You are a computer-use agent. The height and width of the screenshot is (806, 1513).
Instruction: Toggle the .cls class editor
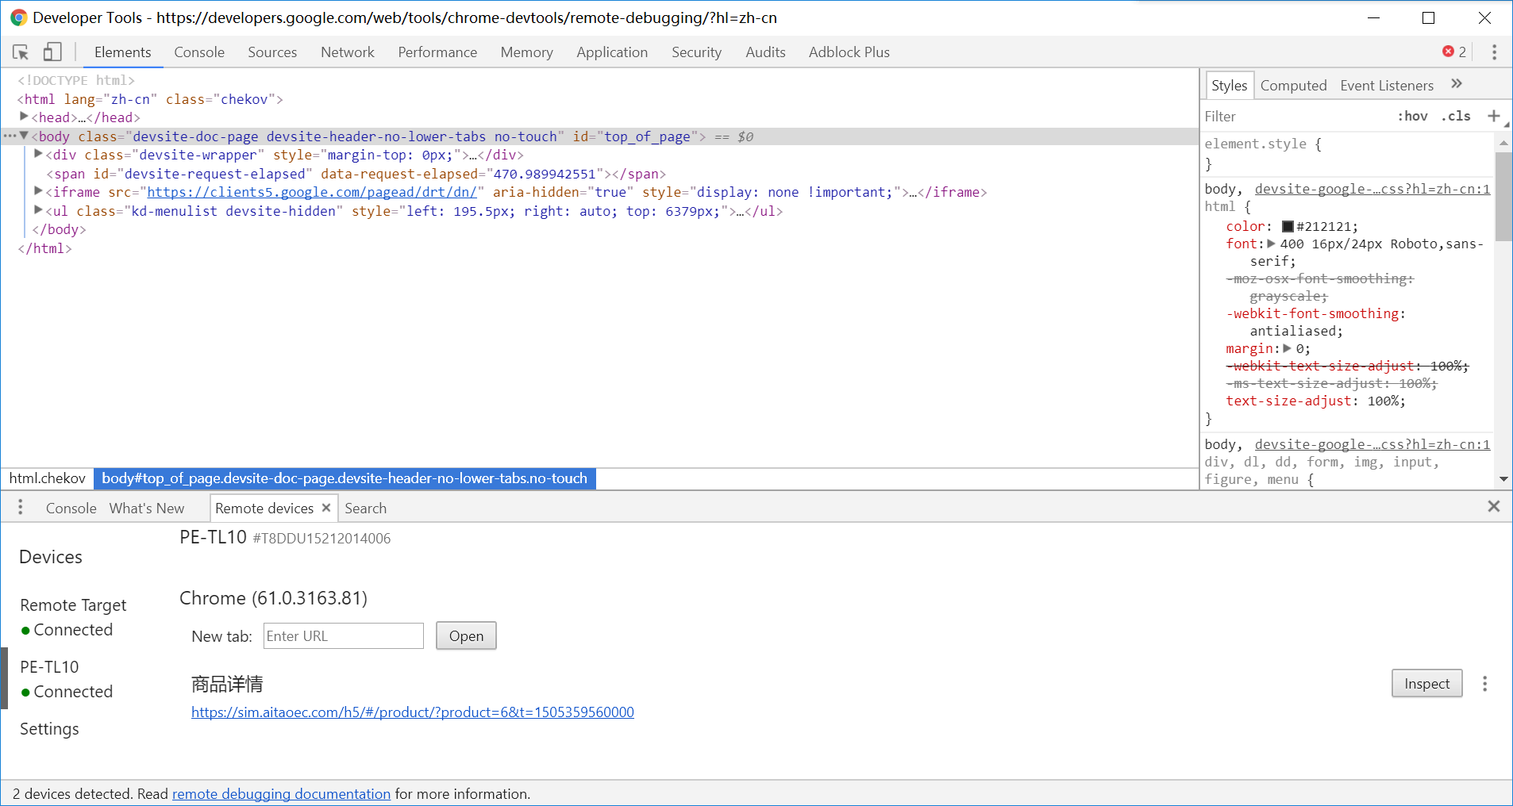pyautogui.click(x=1456, y=116)
